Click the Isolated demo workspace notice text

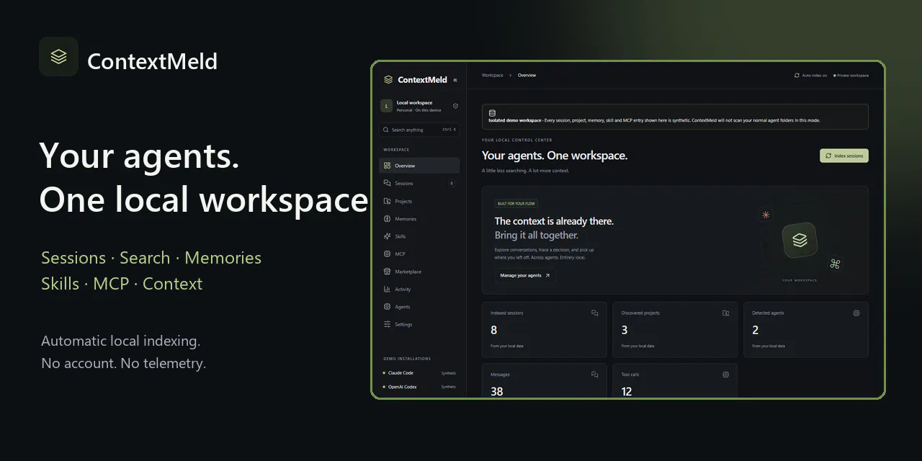click(x=654, y=120)
